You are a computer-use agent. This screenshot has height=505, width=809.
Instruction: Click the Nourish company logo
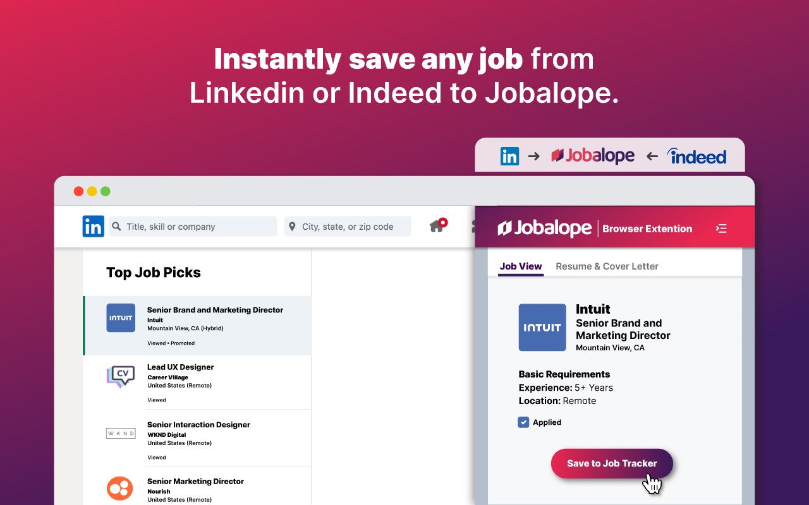tap(120, 488)
